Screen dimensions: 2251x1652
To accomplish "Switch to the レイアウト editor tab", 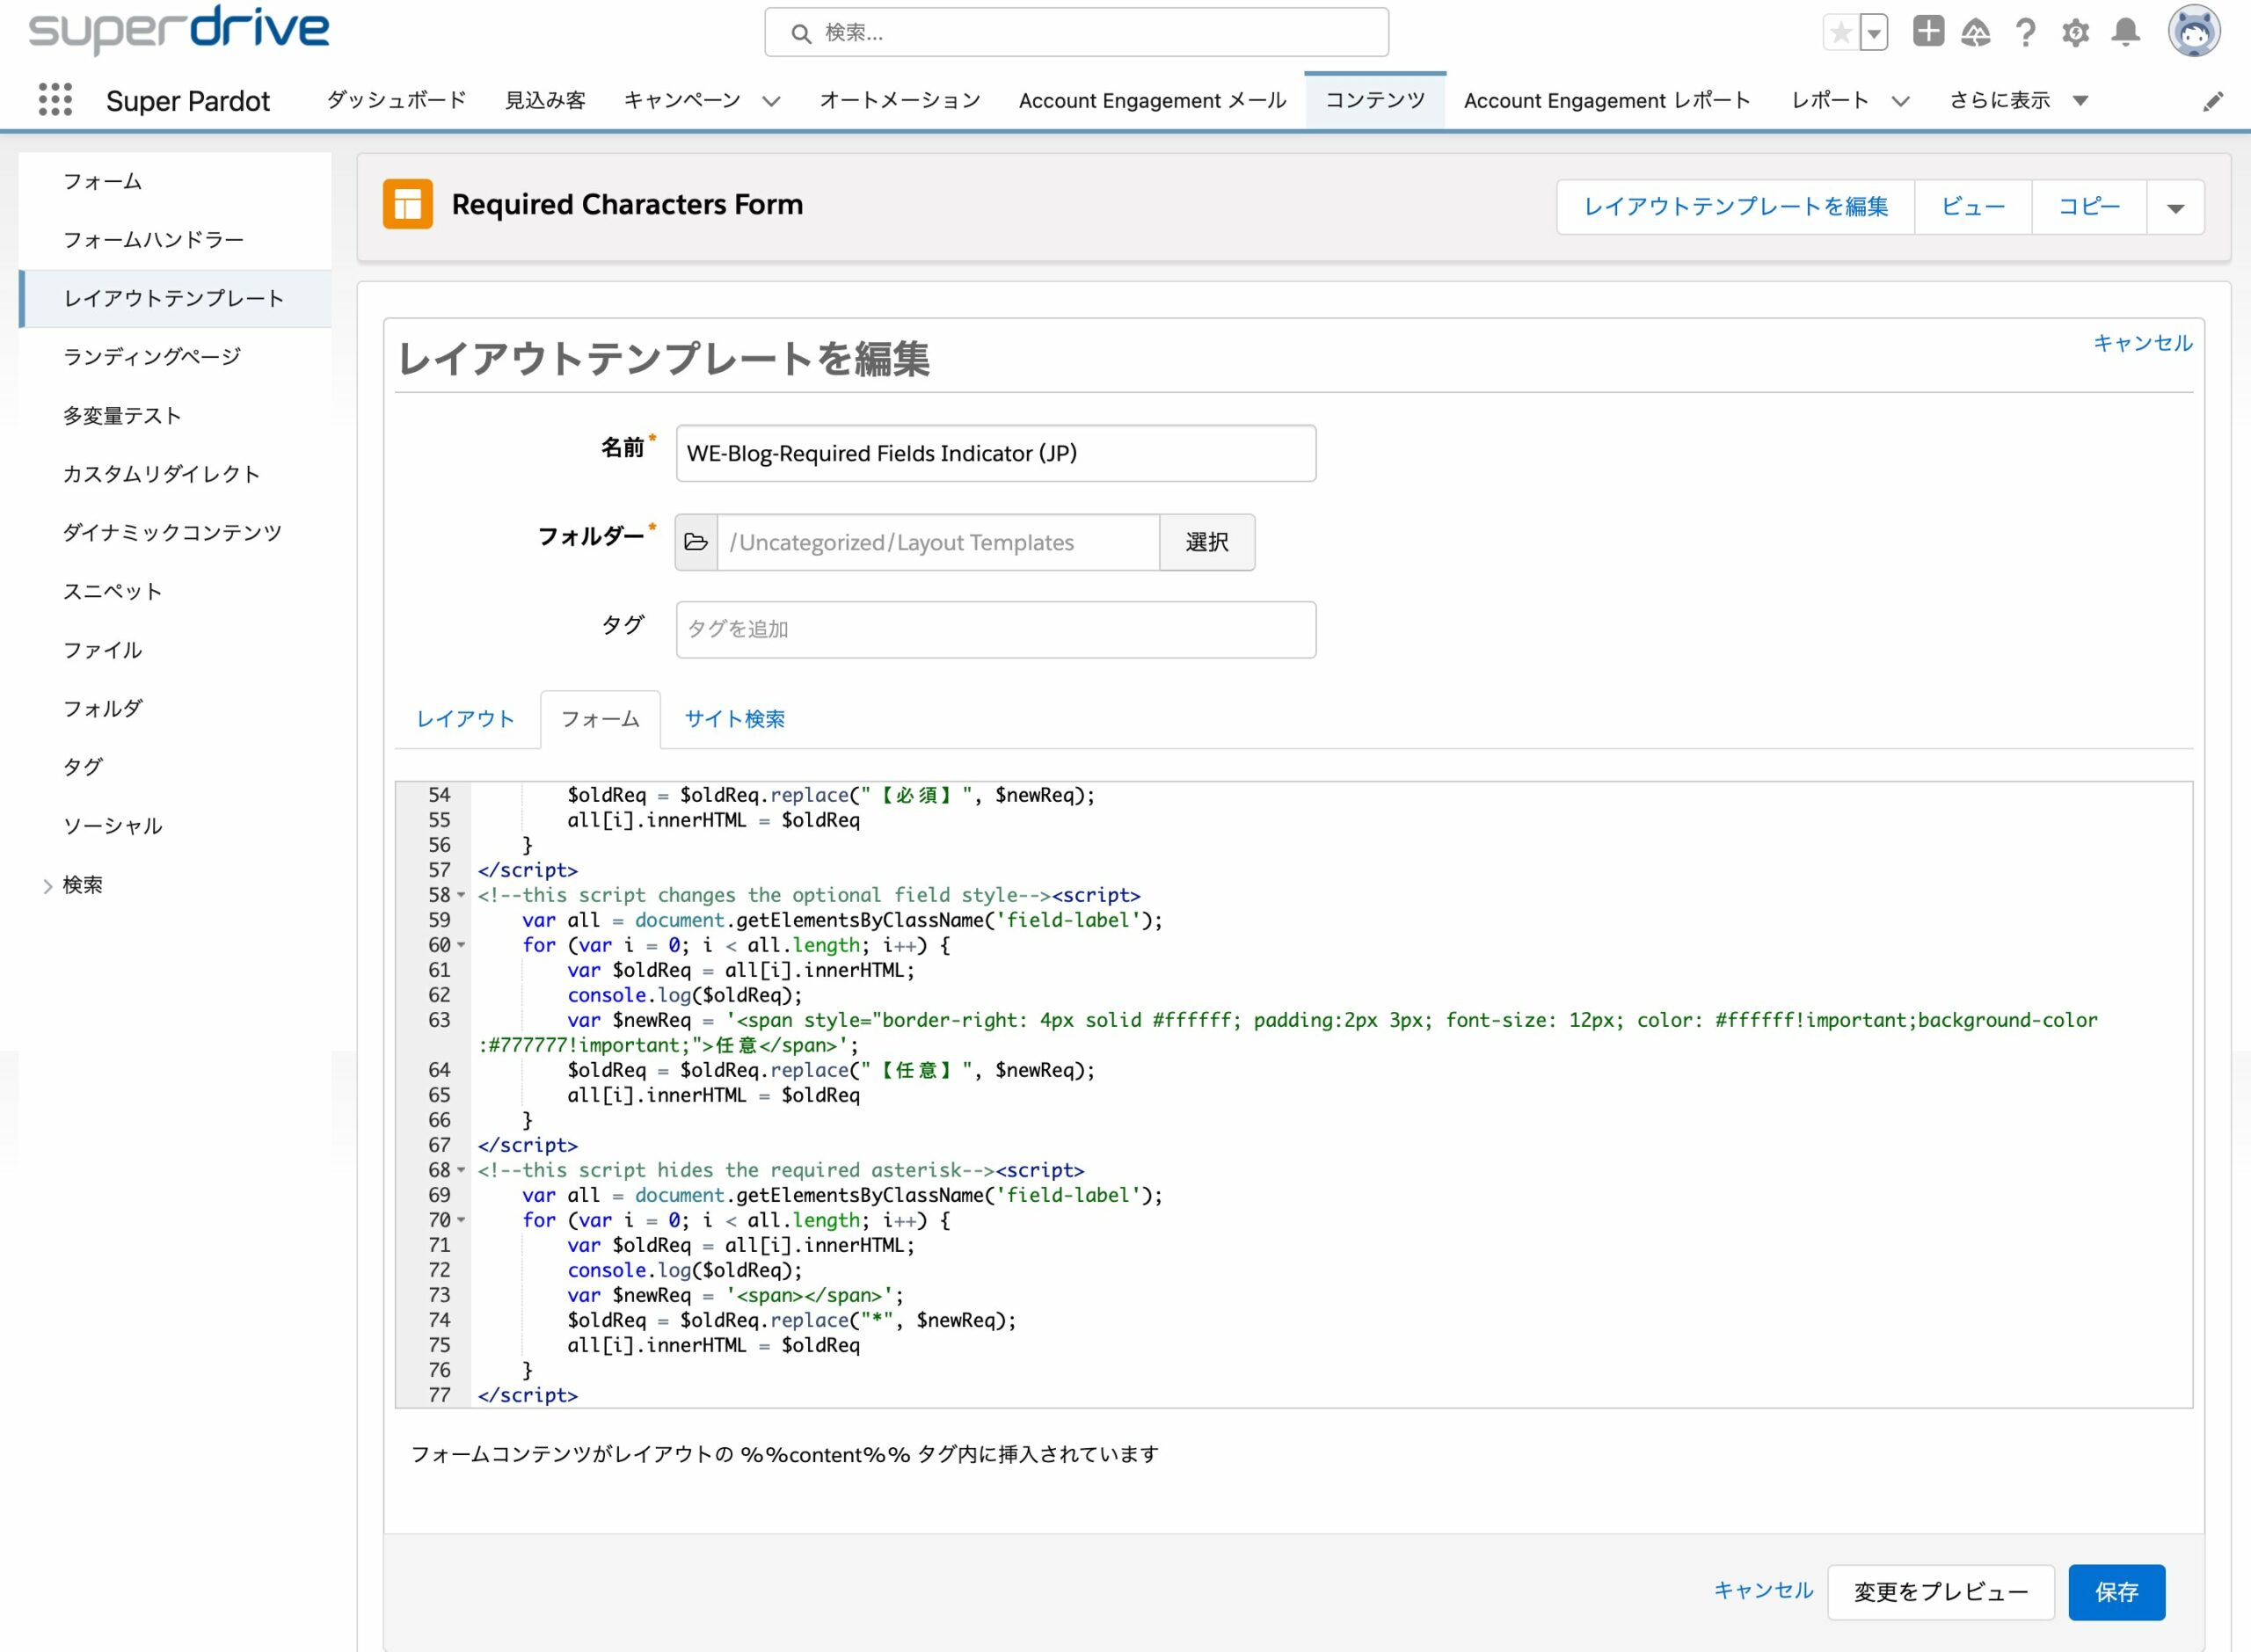I will click(x=465, y=718).
